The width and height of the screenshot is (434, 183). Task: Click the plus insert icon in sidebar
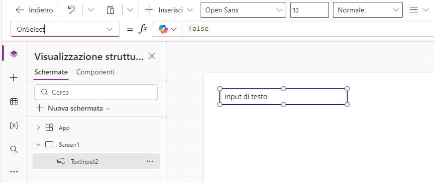(14, 78)
